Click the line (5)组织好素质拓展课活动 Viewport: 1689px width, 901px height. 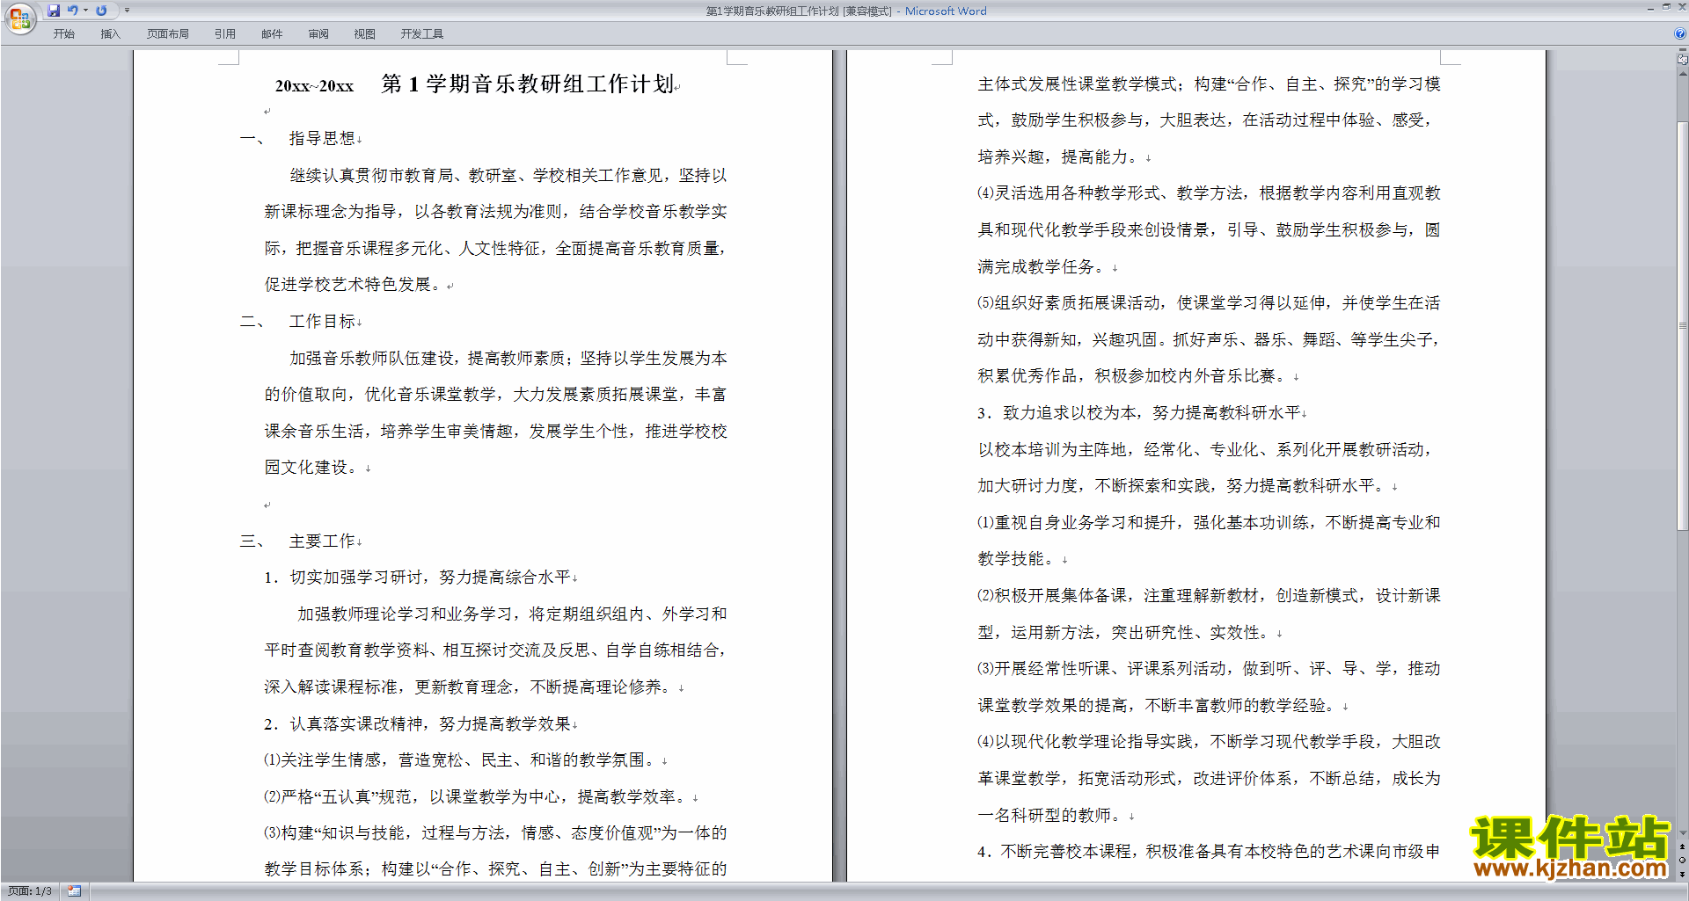1209,303
